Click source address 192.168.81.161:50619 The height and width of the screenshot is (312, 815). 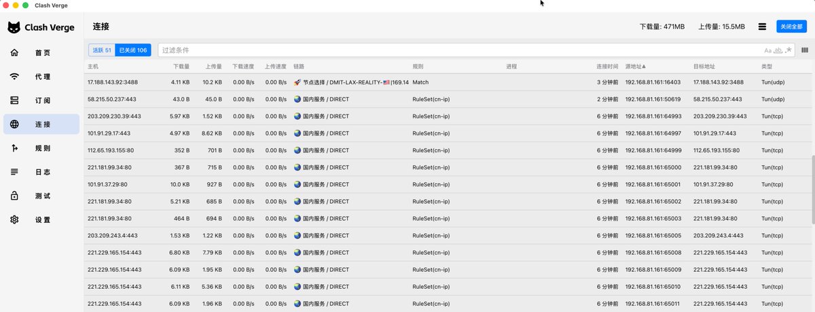point(653,99)
